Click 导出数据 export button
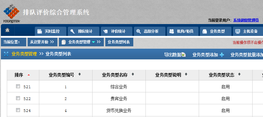 [x=175, y=55]
